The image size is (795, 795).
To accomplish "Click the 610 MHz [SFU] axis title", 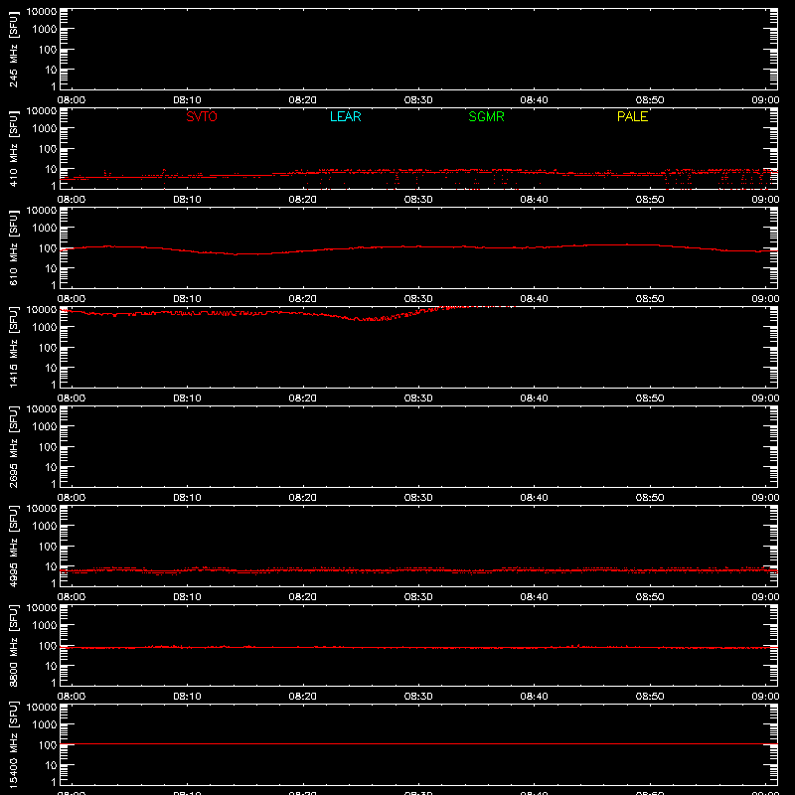I will [x=13, y=247].
